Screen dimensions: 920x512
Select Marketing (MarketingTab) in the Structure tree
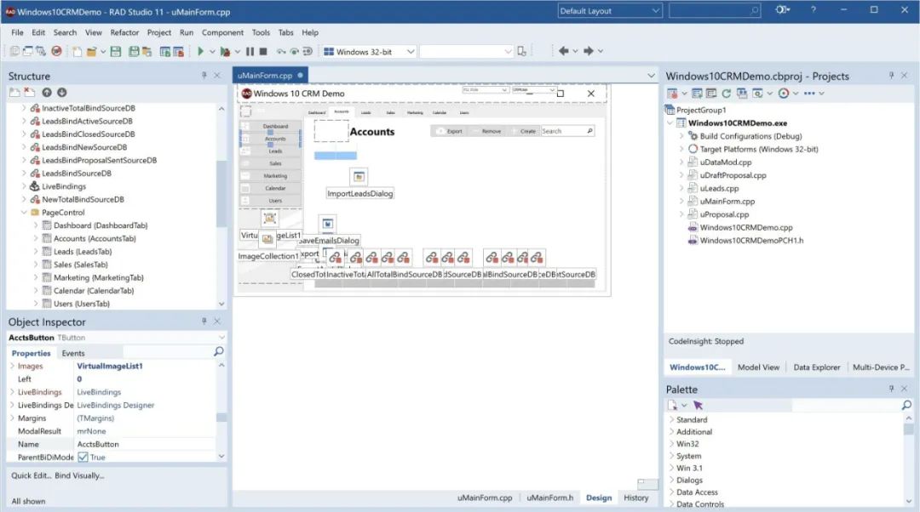click(99, 277)
